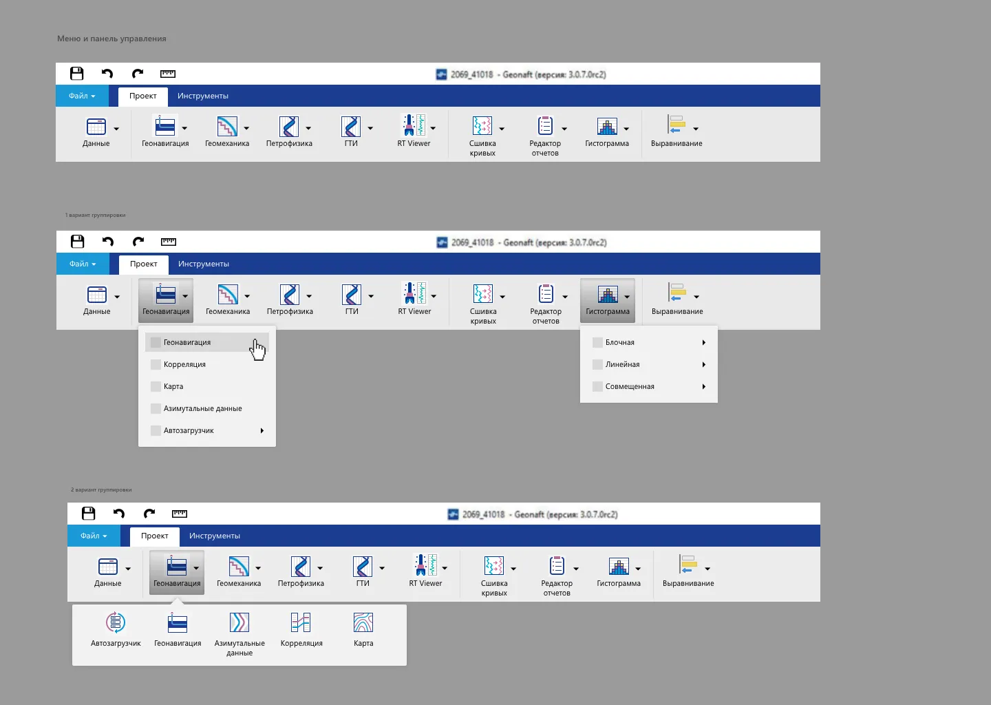Click Данные icon in the top panel

[x=96, y=127]
